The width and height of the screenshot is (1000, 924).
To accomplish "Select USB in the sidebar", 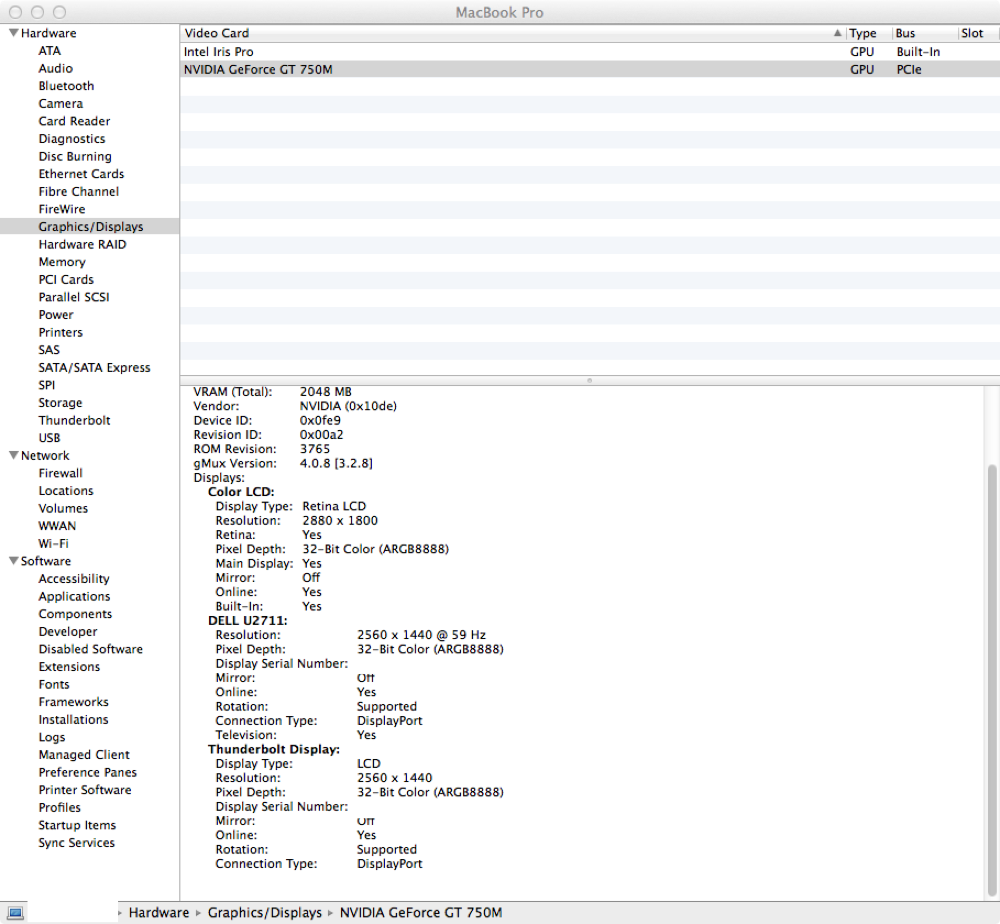I will click(x=49, y=438).
